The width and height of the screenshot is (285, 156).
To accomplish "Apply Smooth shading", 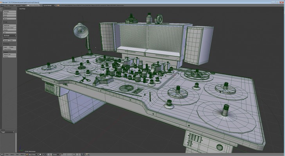I will [6, 41].
